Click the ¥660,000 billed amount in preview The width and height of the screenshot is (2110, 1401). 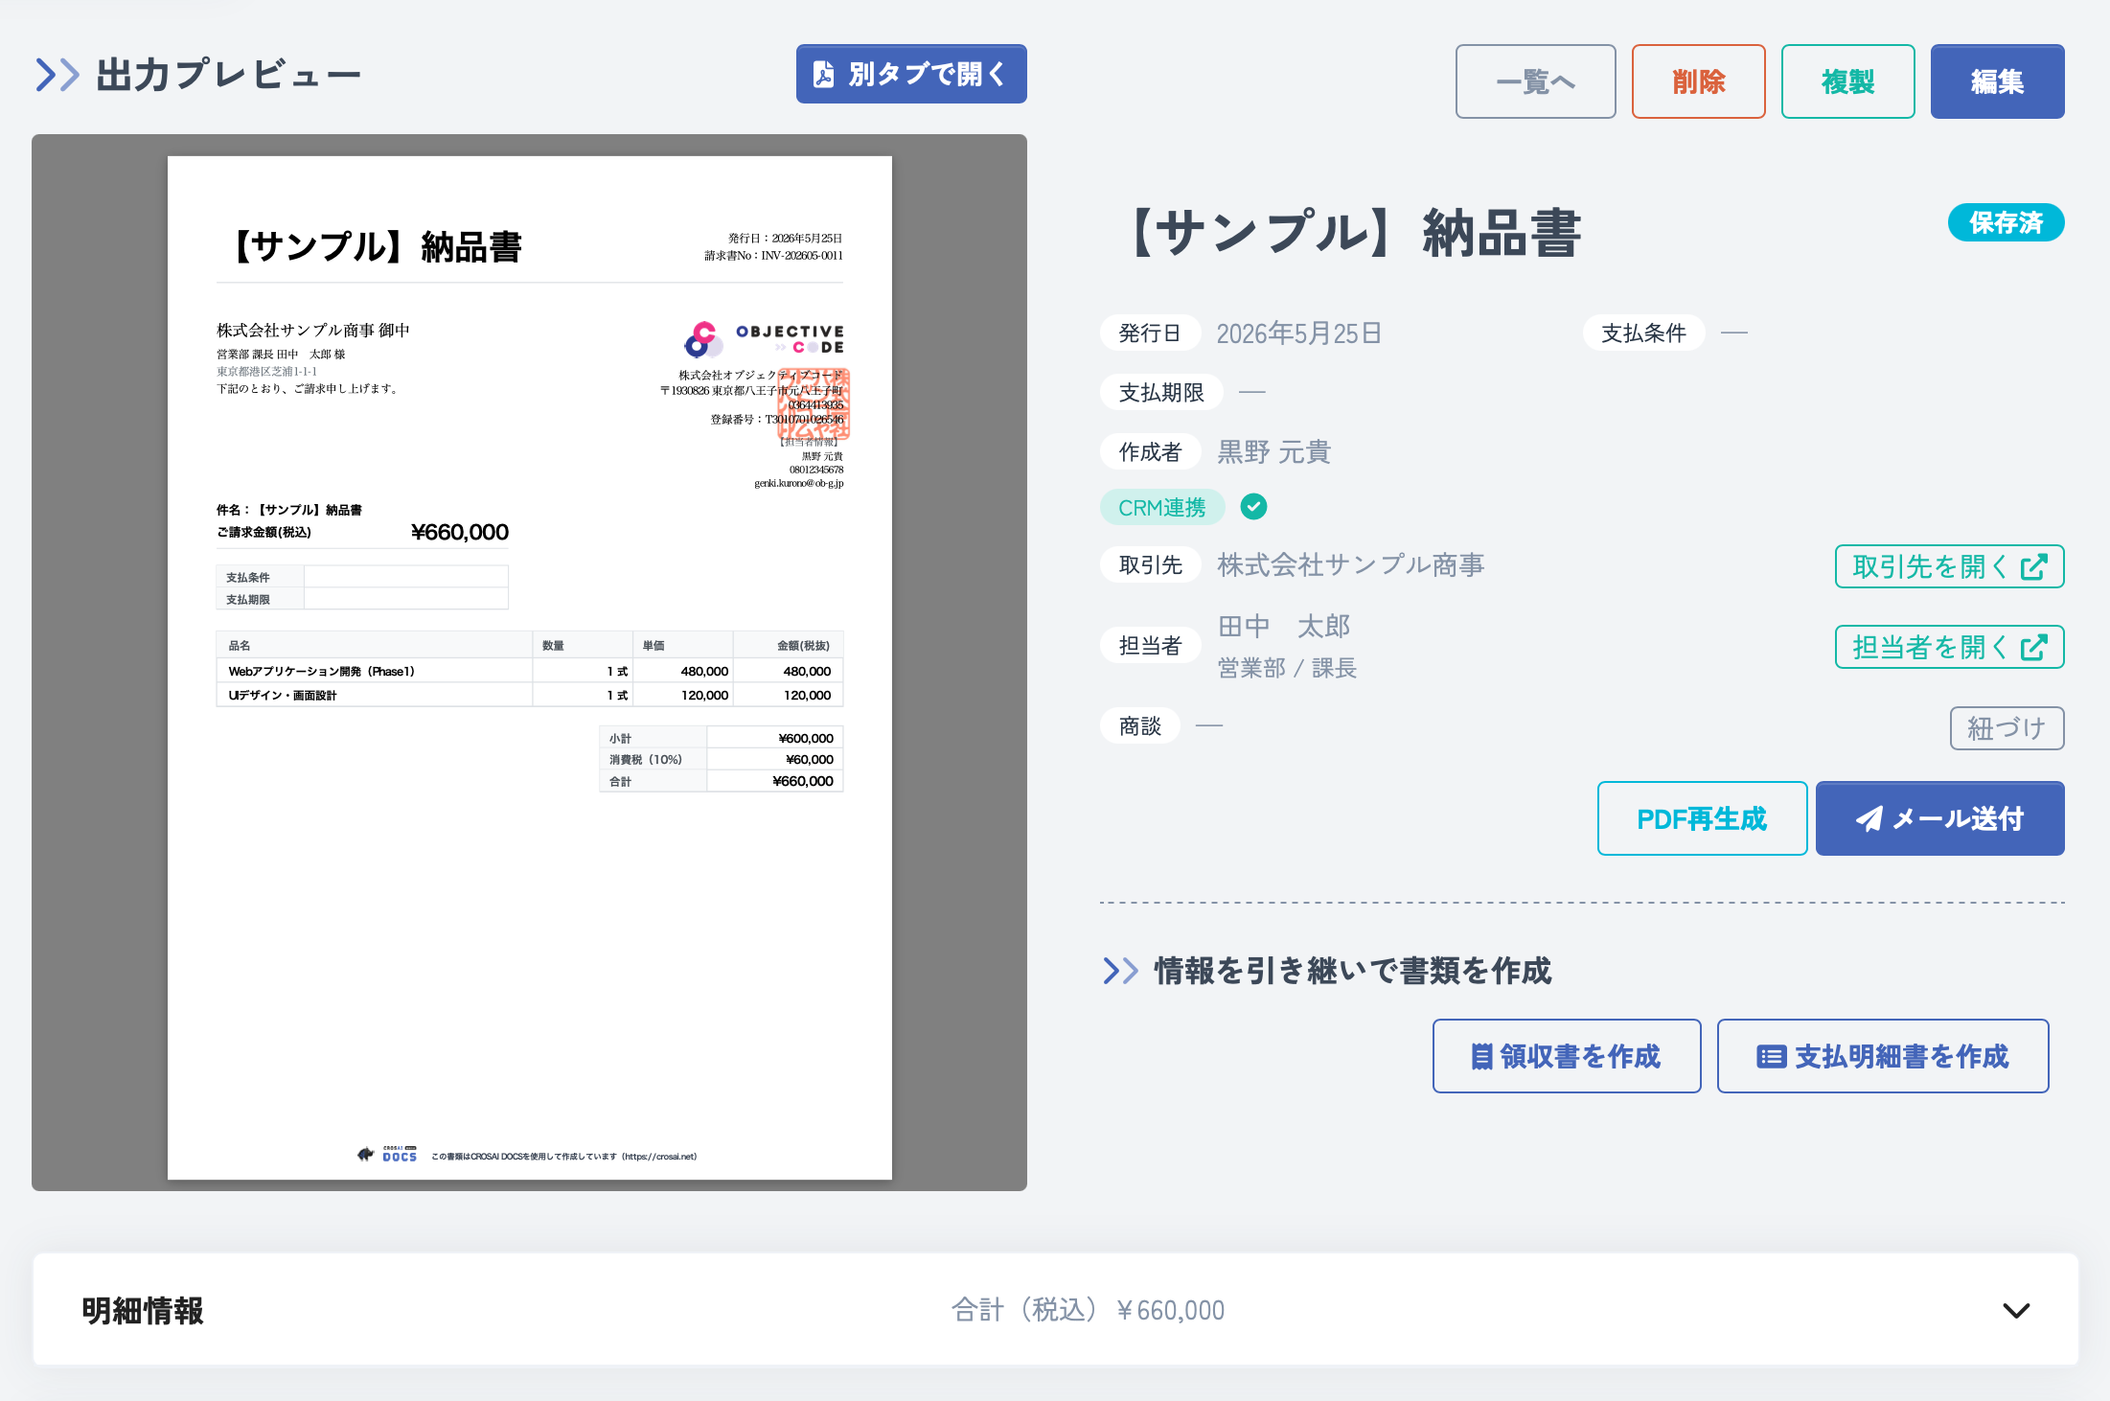[x=460, y=532]
